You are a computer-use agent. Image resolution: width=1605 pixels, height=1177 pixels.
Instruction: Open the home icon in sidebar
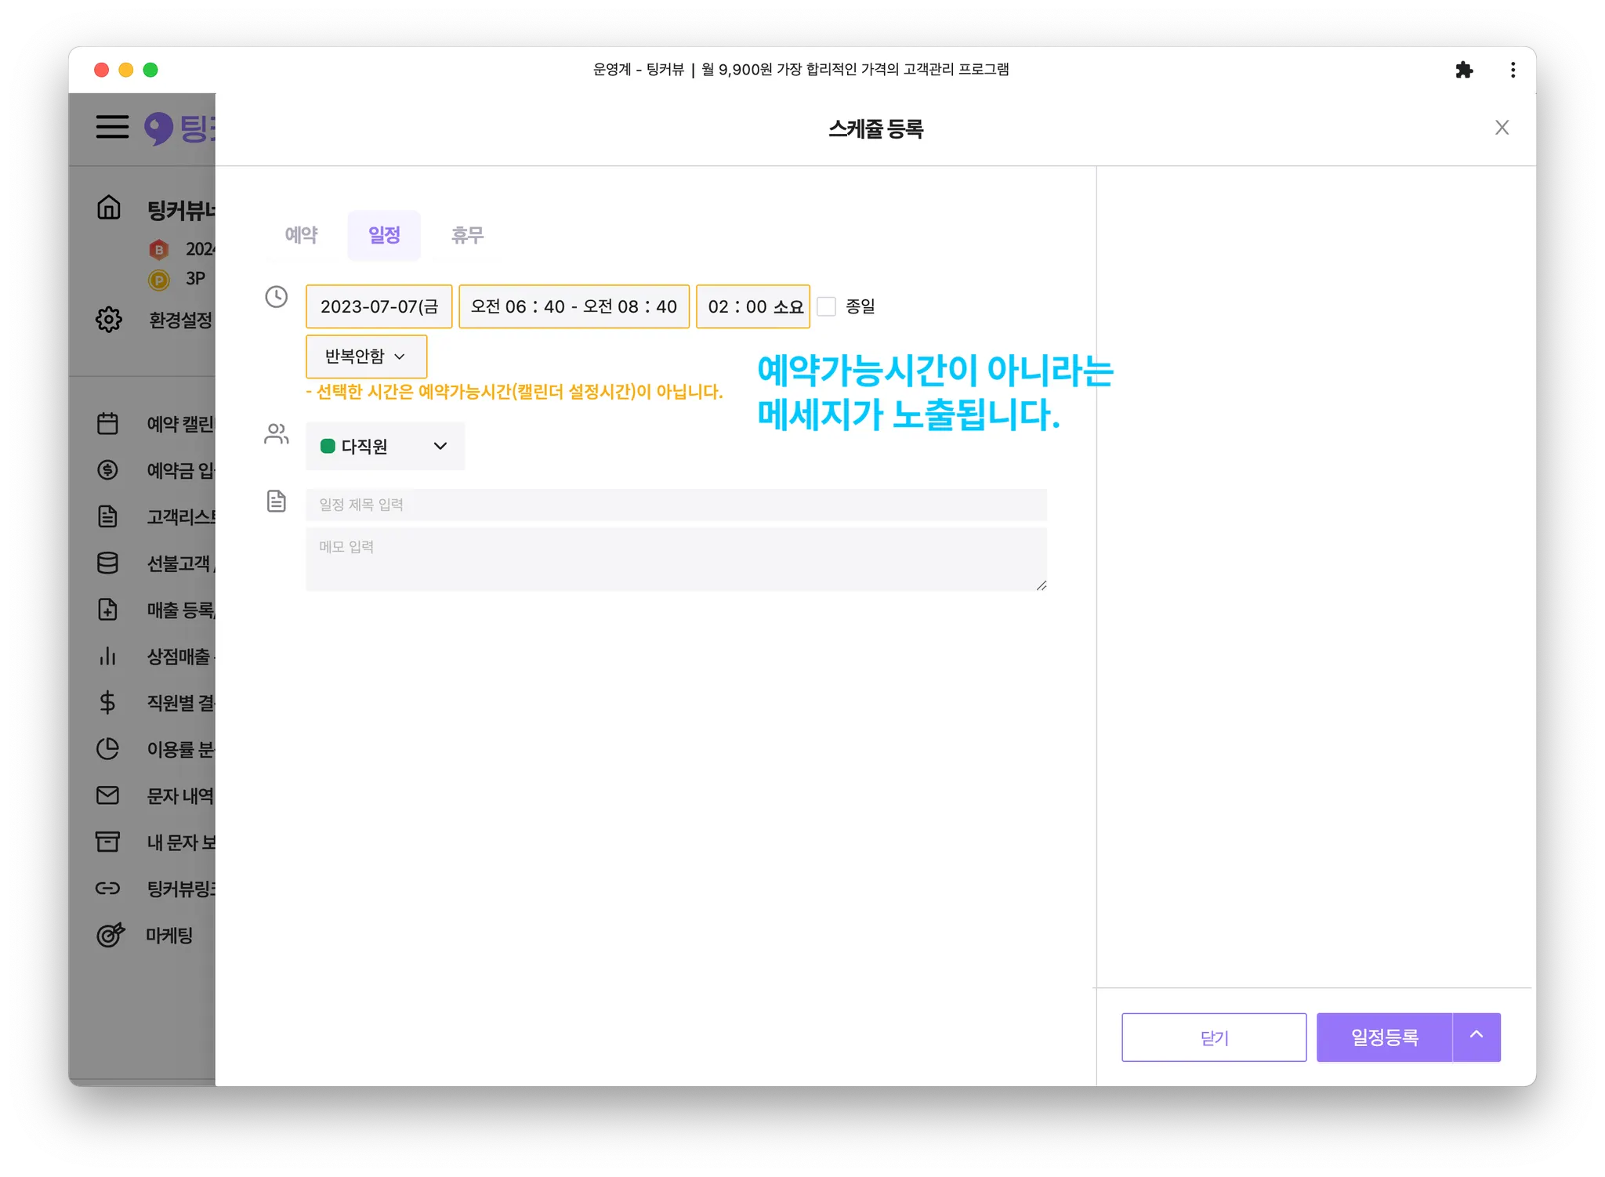109,208
